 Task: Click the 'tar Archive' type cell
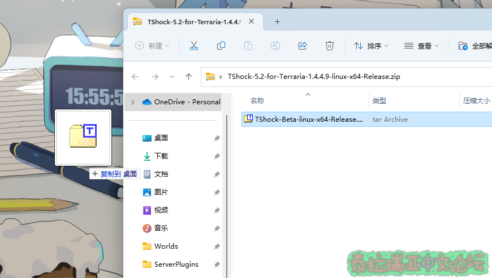(x=390, y=120)
